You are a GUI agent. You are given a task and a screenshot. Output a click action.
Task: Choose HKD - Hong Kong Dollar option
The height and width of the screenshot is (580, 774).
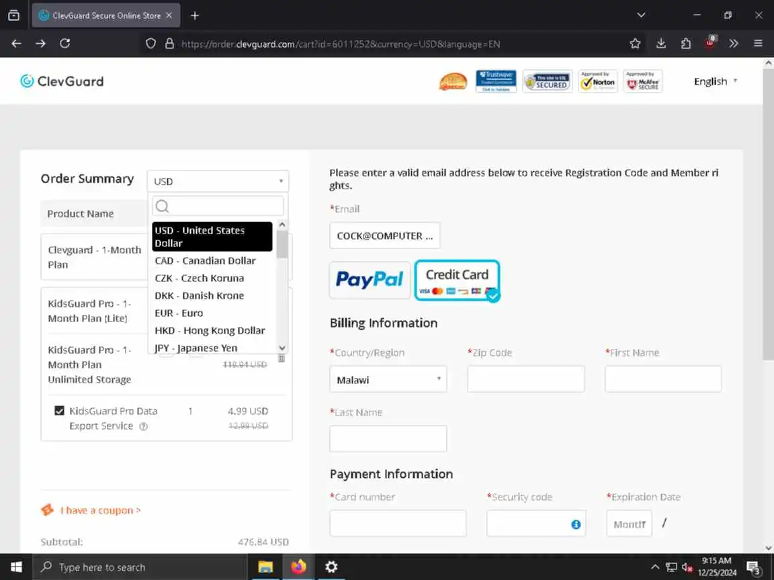point(213,330)
